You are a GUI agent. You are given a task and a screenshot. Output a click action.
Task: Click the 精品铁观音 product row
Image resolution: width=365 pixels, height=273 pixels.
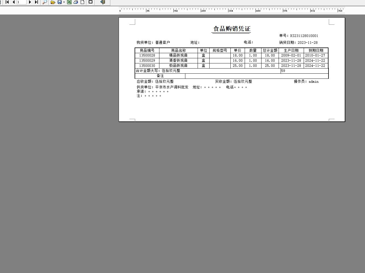(180, 55)
